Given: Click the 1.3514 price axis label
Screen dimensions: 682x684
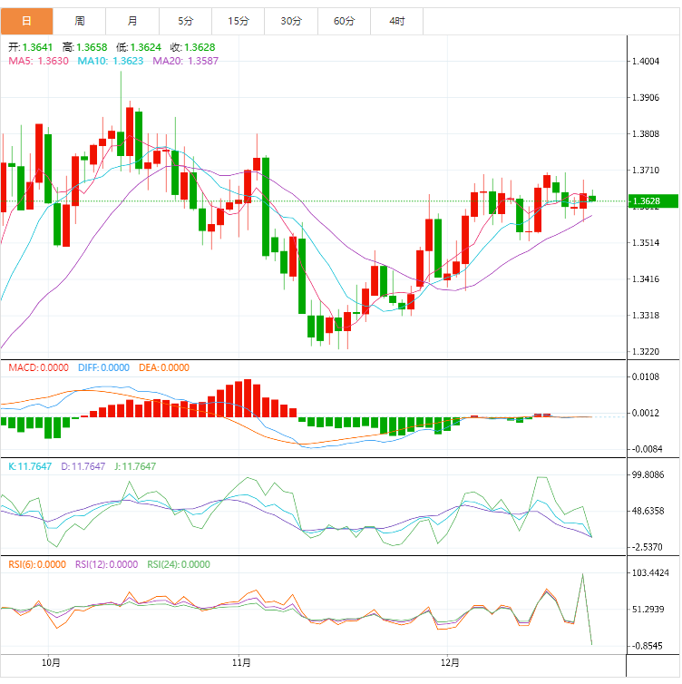Looking at the screenshot, I should click(x=646, y=242).
